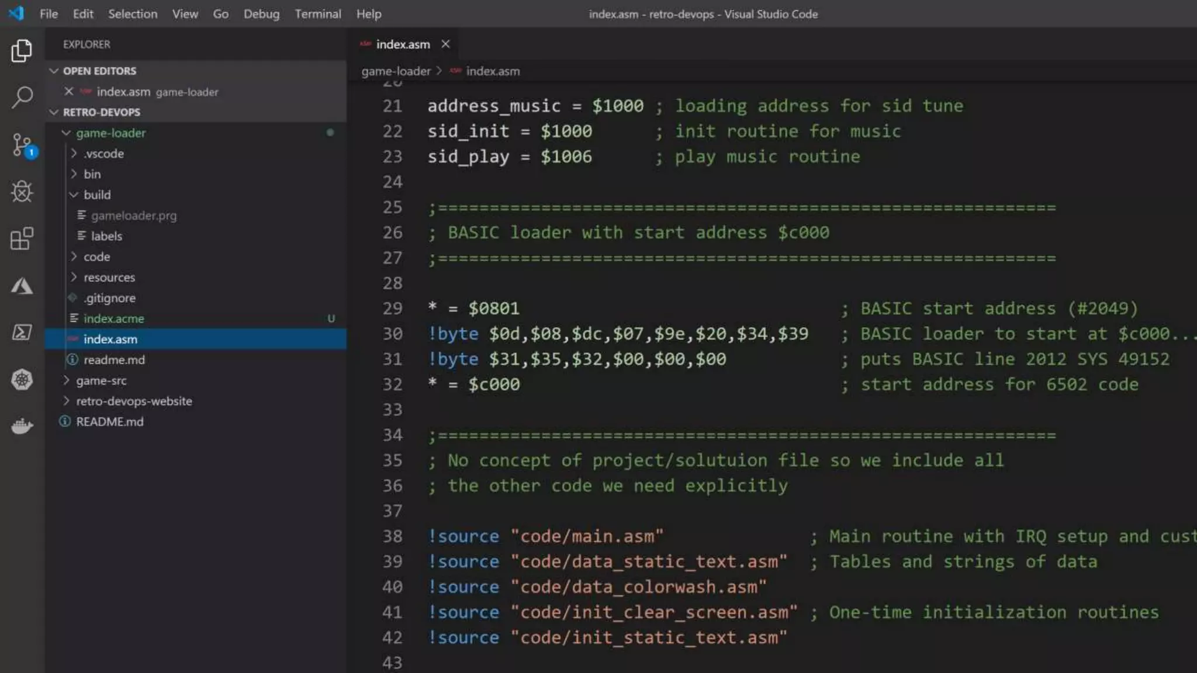Open readme.md file in explorer
Screen dimensions: 1197x673
114,360
